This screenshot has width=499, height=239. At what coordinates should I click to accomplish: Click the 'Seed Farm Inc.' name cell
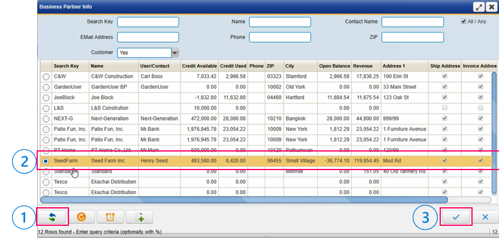coord(113,161)
